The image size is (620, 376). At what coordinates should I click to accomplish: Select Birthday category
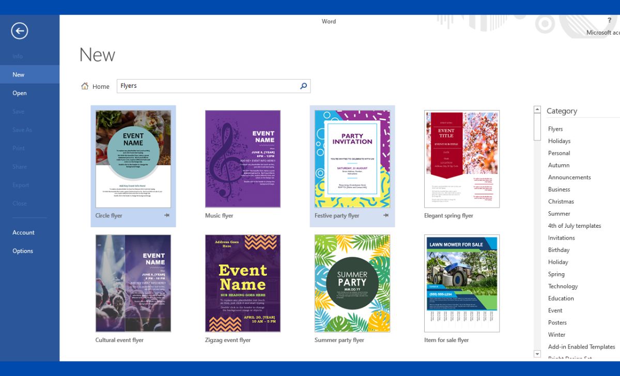pos(559,250)
